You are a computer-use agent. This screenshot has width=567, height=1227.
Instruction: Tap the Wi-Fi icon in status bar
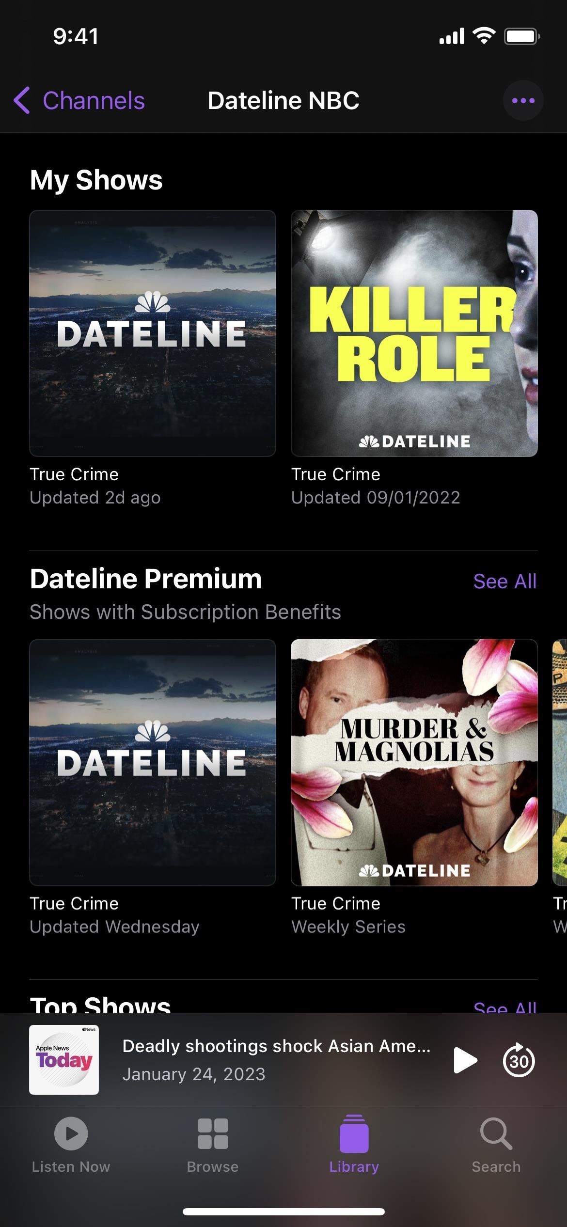pyautogui.click(x=484, y=36)
